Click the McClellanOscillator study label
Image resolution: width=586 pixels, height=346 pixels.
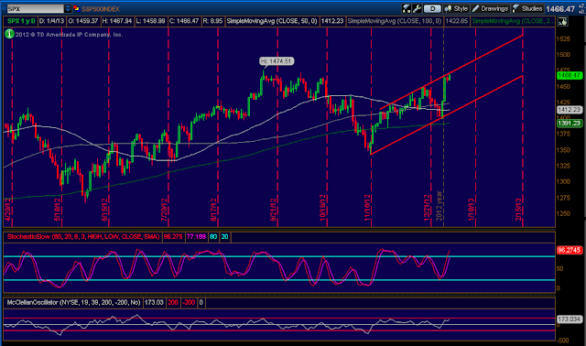click(x=73, y=302)
